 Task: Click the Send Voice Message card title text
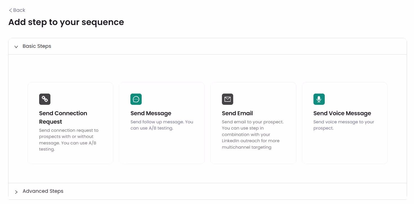342,113
